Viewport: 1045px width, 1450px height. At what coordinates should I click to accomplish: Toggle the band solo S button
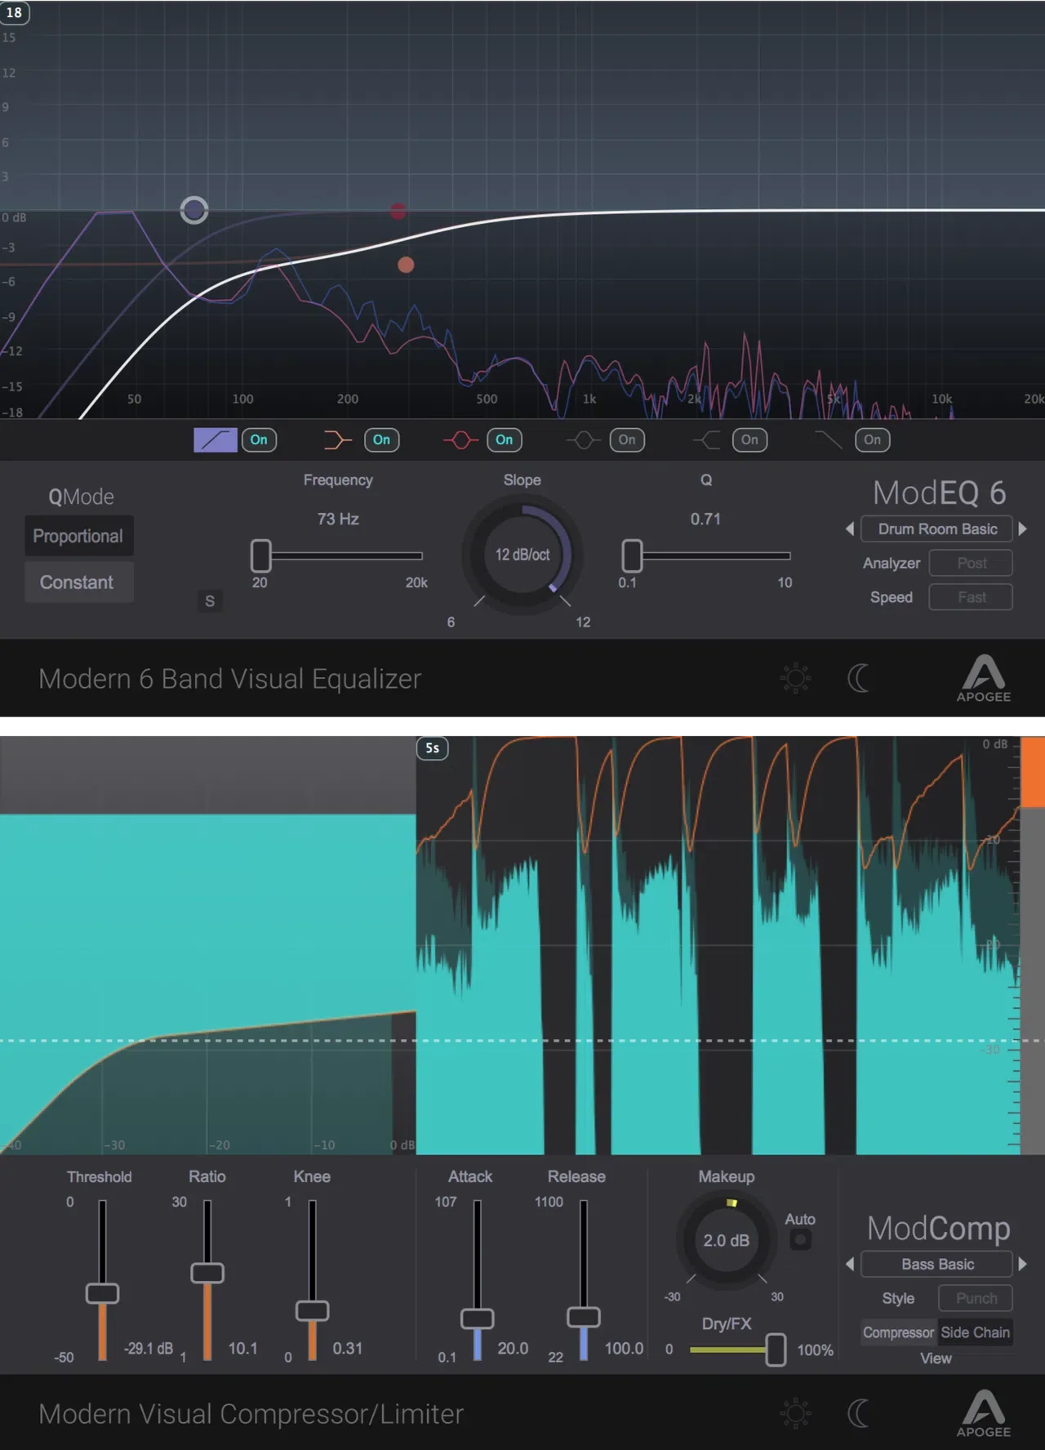click(x=210, y=601)
